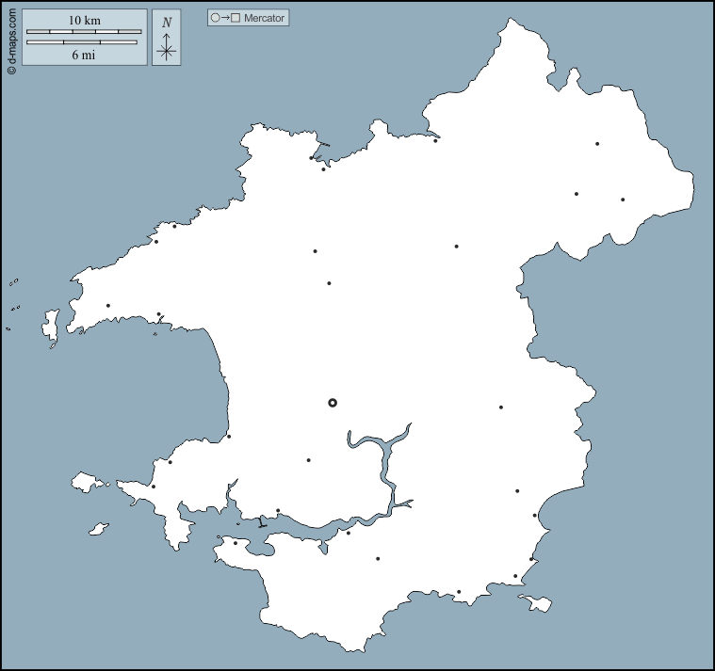Click the 6 mi scale label

85,55
